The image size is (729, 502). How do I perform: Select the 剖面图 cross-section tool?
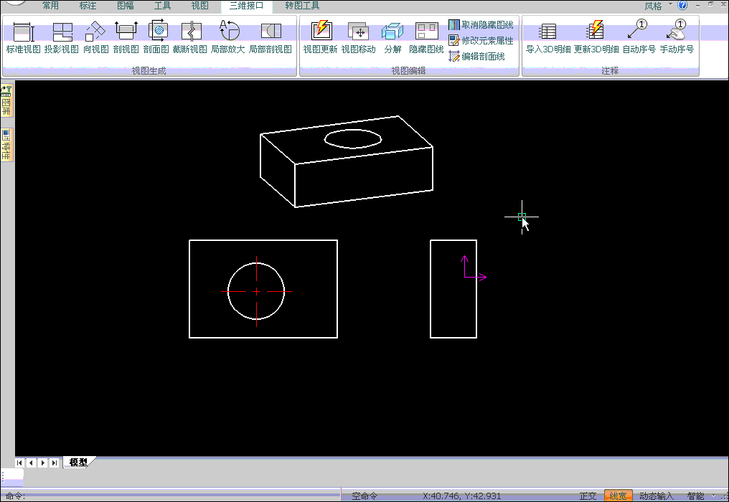(x=156, y=37)
